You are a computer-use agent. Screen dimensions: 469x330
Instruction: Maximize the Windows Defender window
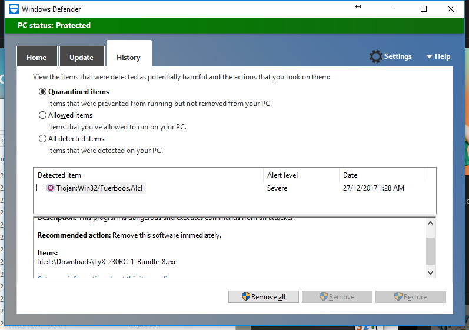point(424,9)
